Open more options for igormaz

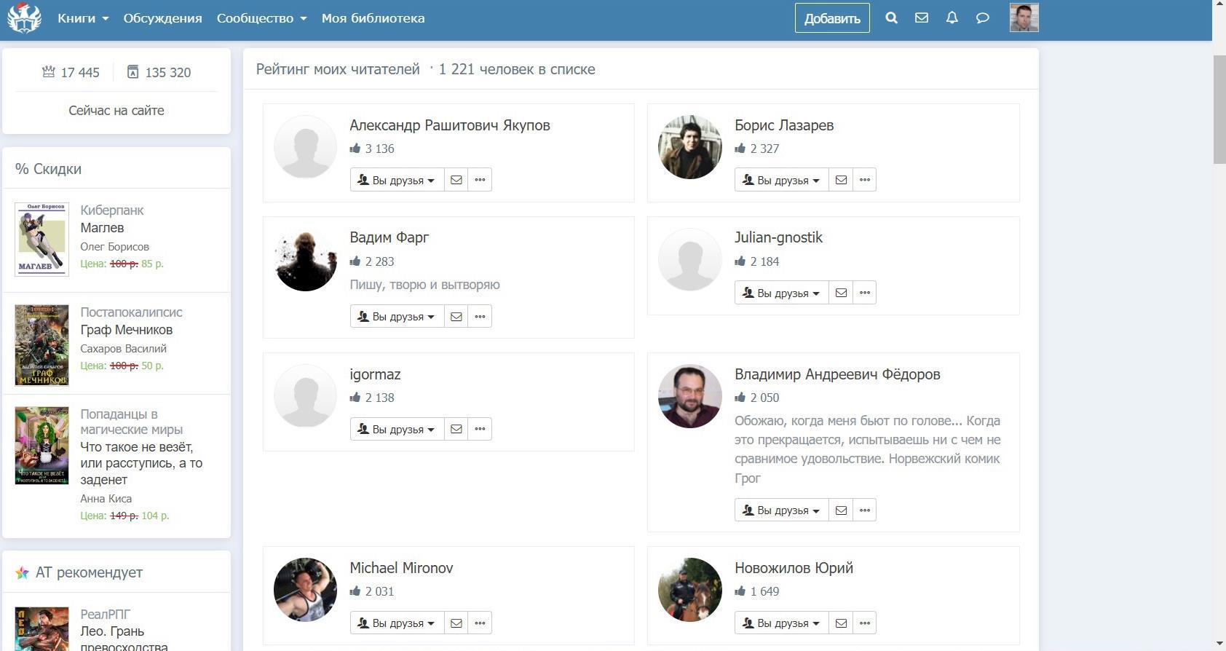click(480, 429)
